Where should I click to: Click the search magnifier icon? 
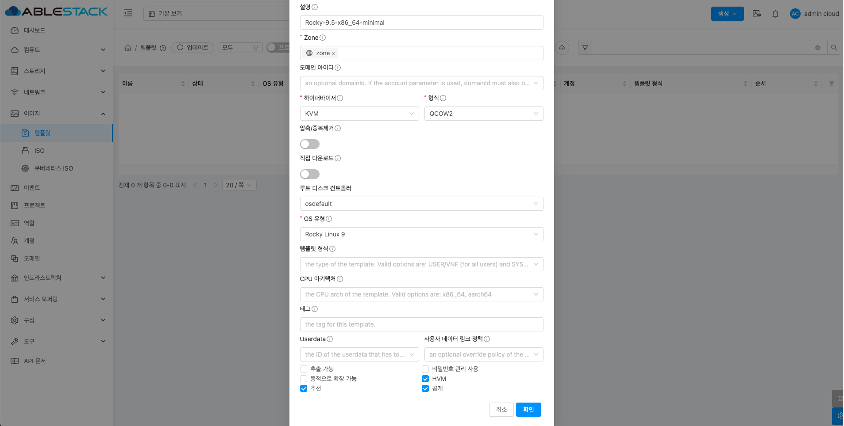[834, 48]
